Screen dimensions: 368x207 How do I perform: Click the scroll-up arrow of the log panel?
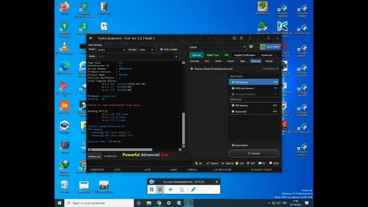pos(183,63)
